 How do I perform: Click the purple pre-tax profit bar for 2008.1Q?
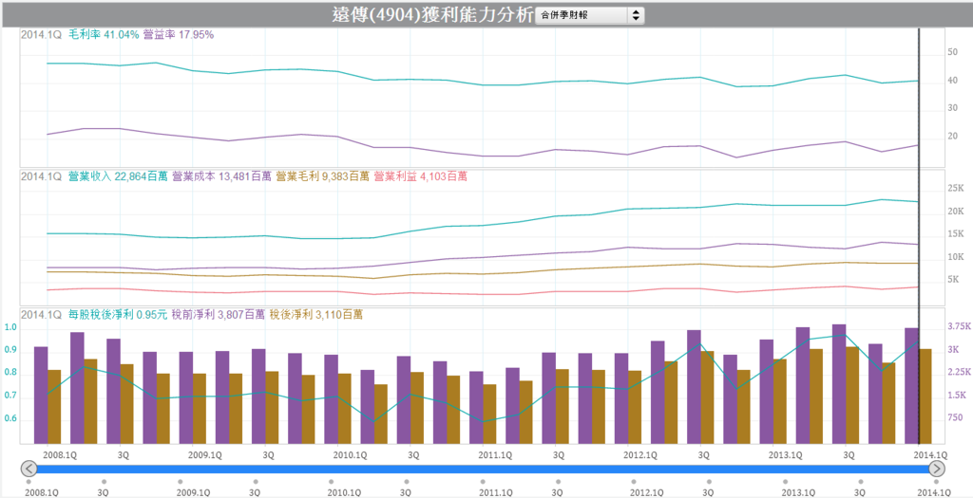[x=41, y=396]
